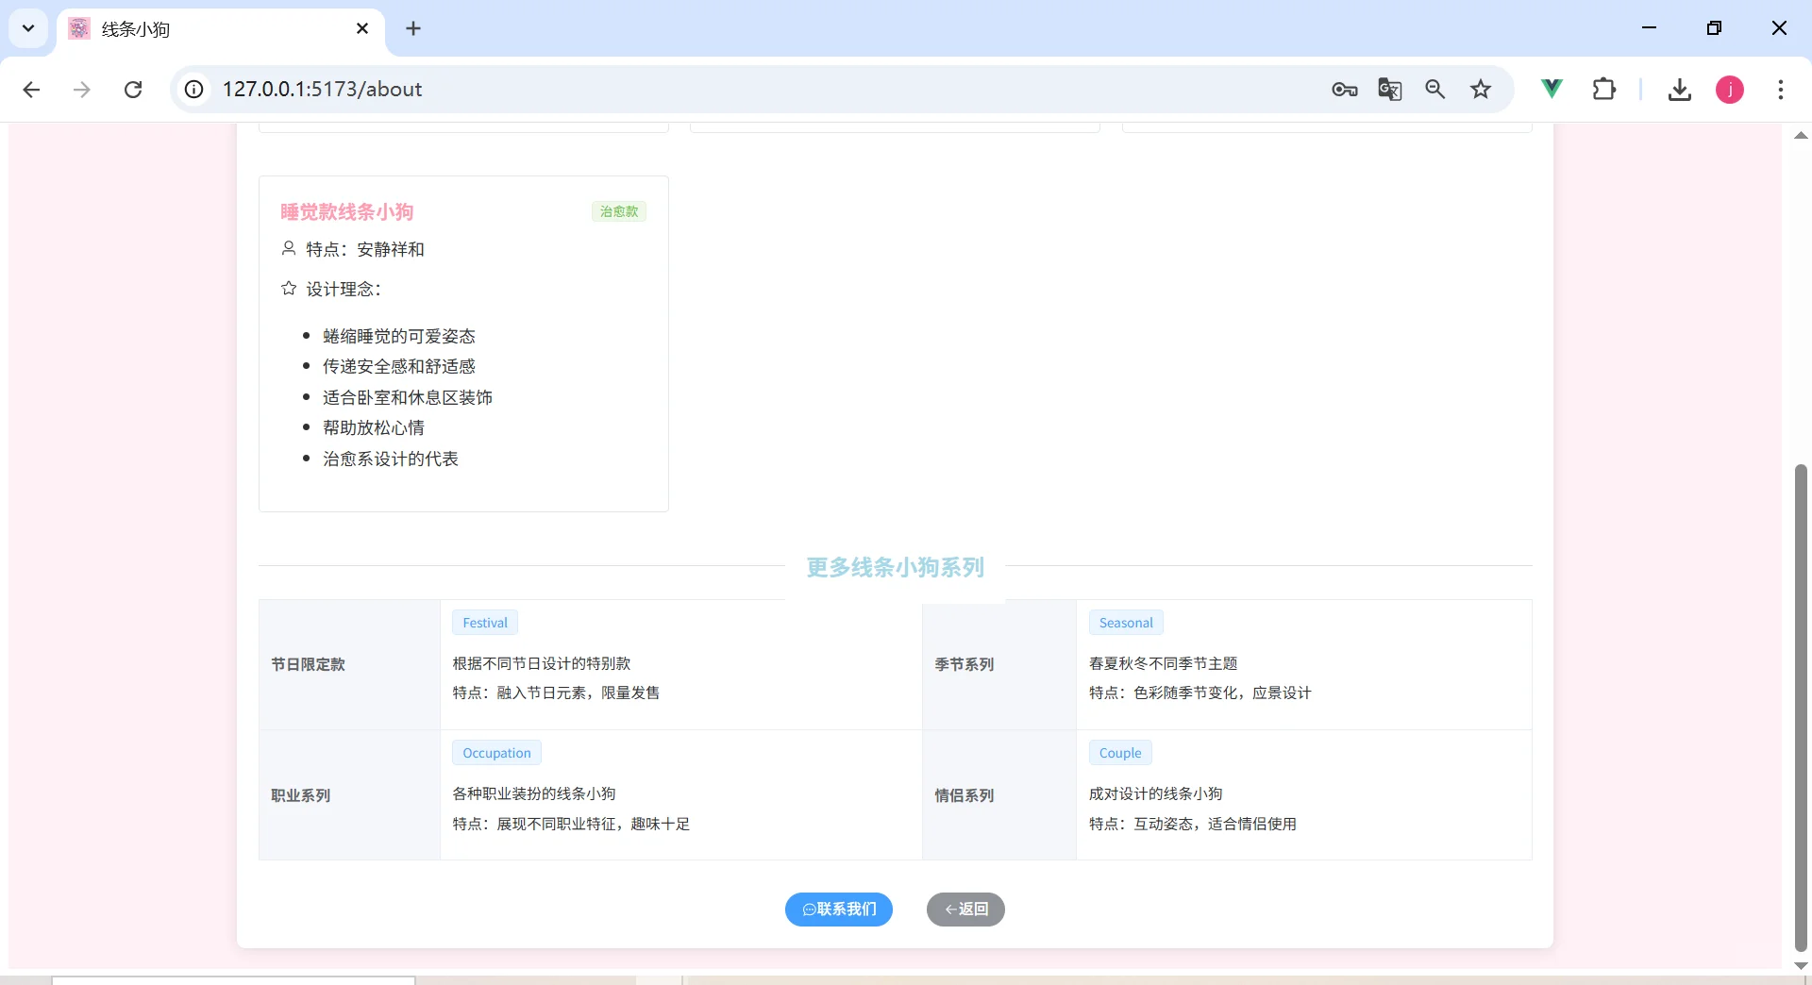Click the 联系我们 button
Screen dimensions: 1812x985
(839, 910)
